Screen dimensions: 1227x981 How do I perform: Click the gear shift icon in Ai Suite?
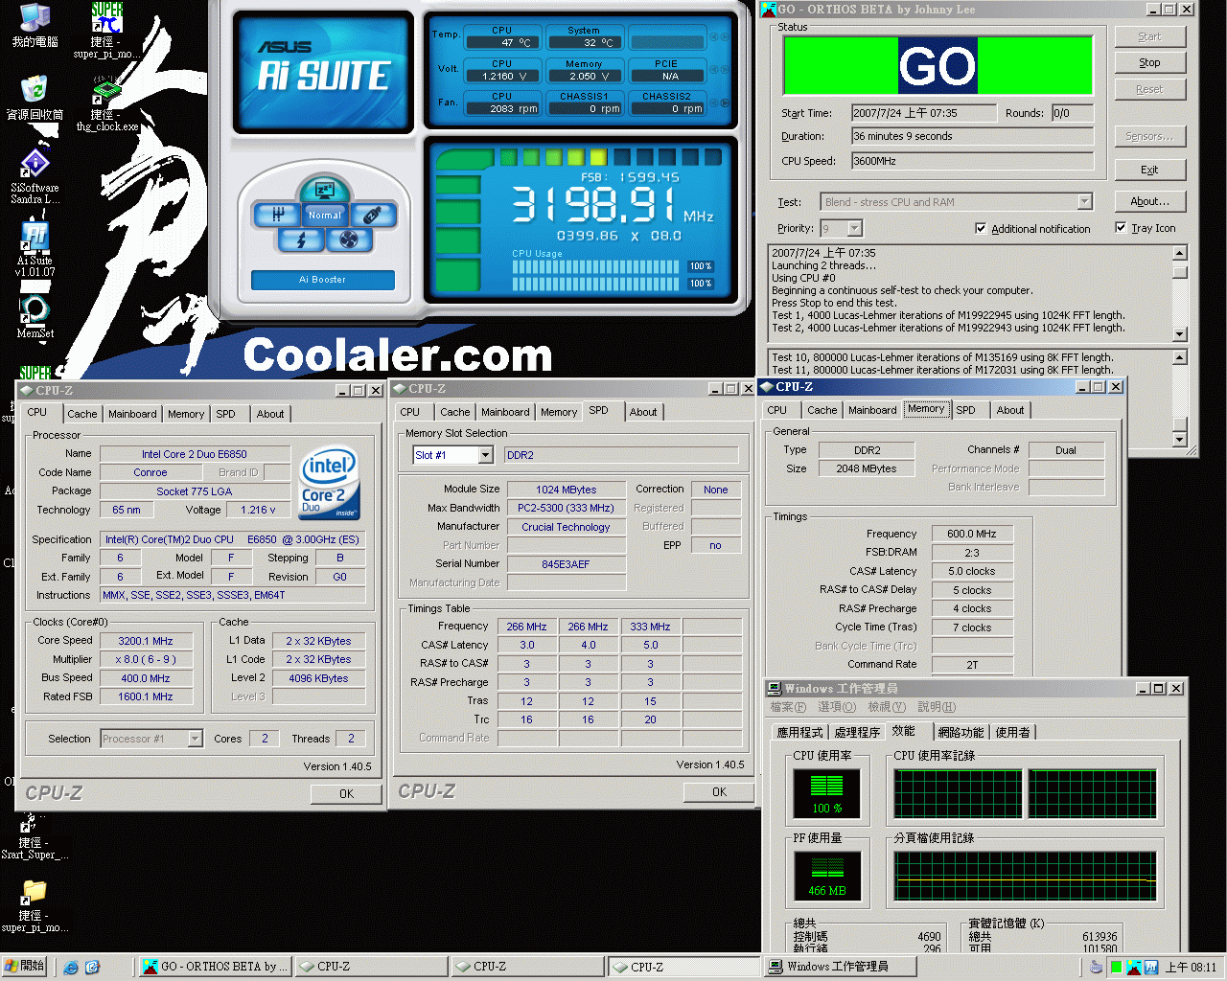tap(277, 215)
